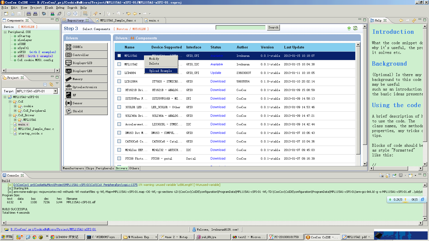Toggle the Console scroll lock icon
Viewport: 429px width, 241px height.
388,175
